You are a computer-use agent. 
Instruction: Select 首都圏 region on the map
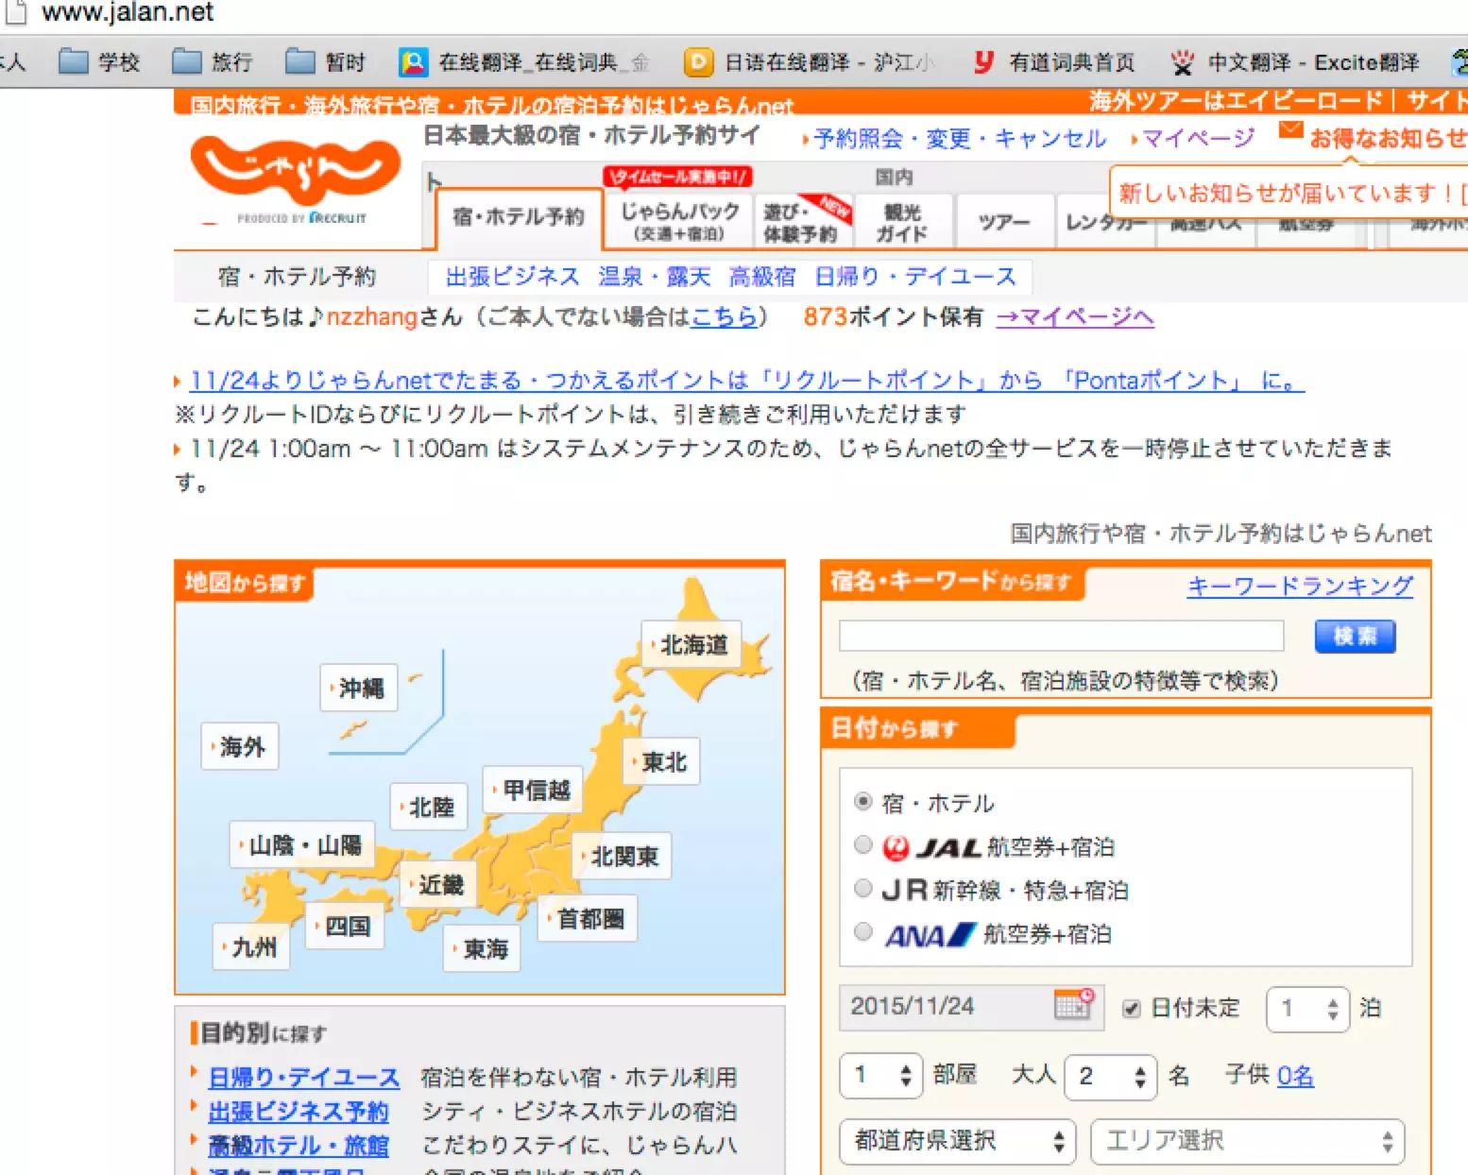[x=588, y=918]
